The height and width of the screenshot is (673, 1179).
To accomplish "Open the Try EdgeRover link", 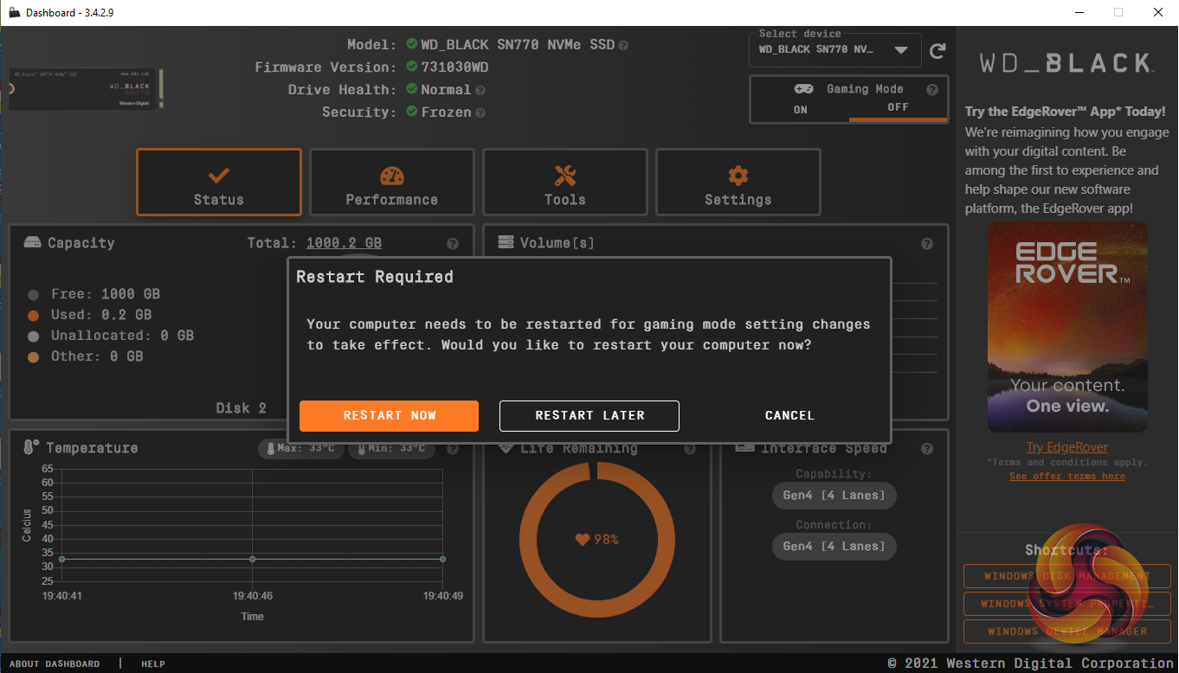I will tap(1067, 447).
